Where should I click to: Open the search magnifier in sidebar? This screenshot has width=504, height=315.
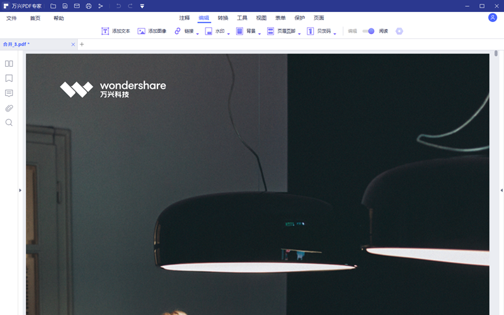click(9, 122)
